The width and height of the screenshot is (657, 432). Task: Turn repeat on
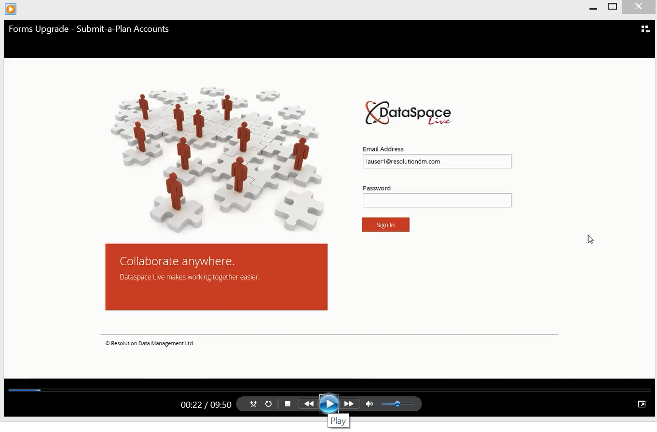tap(269, 404)
